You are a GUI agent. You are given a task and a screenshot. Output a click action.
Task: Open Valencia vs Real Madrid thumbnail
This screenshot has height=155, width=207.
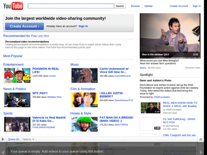[17, 124]
